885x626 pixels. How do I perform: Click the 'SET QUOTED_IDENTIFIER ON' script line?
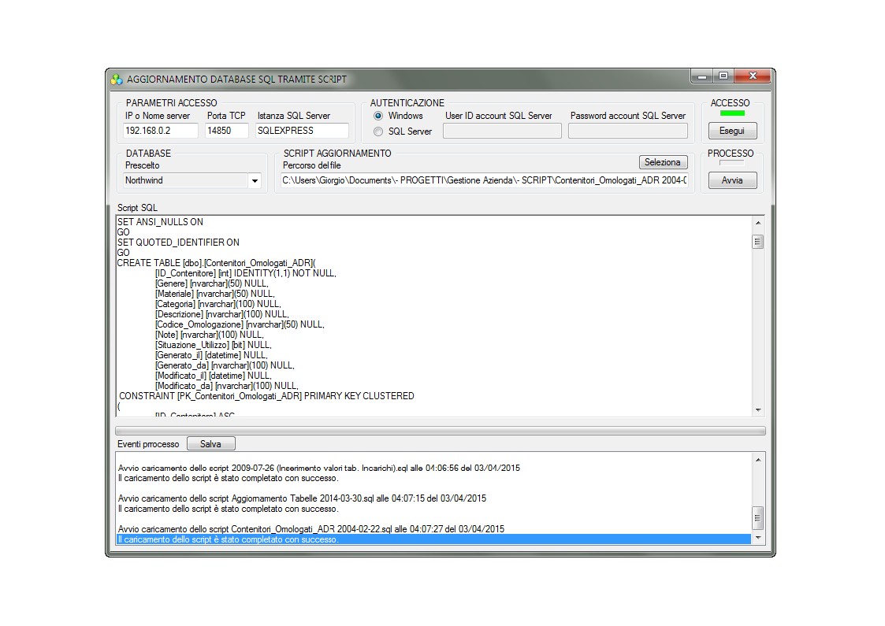(178, 243)
